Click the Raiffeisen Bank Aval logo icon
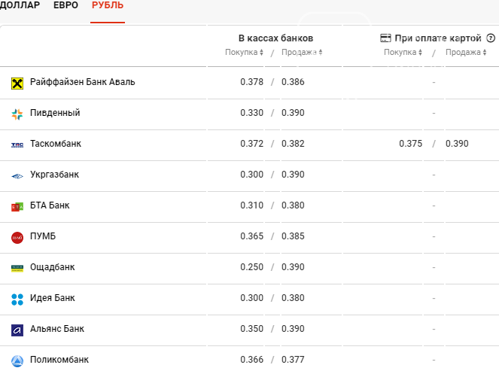 pyautogui.click(x=17, y=84)
